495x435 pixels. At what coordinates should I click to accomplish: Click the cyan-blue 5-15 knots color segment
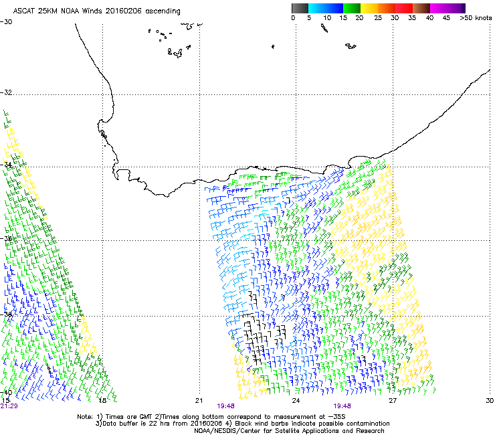(326, 8)
